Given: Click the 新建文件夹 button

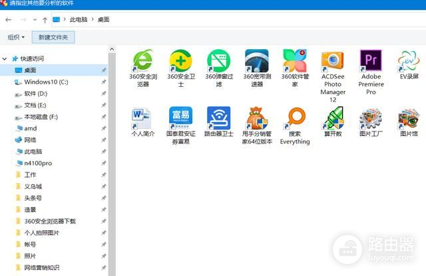Looking at the screenshot, I should pyautogui.click(x=53, y=37).
